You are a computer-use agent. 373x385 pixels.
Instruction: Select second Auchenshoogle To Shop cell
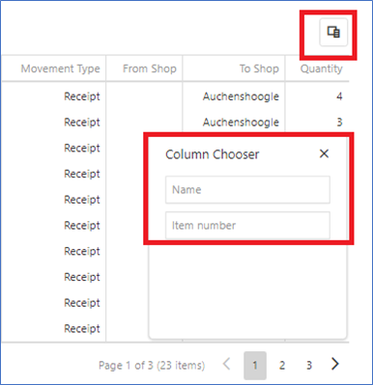tap(241, 123)
